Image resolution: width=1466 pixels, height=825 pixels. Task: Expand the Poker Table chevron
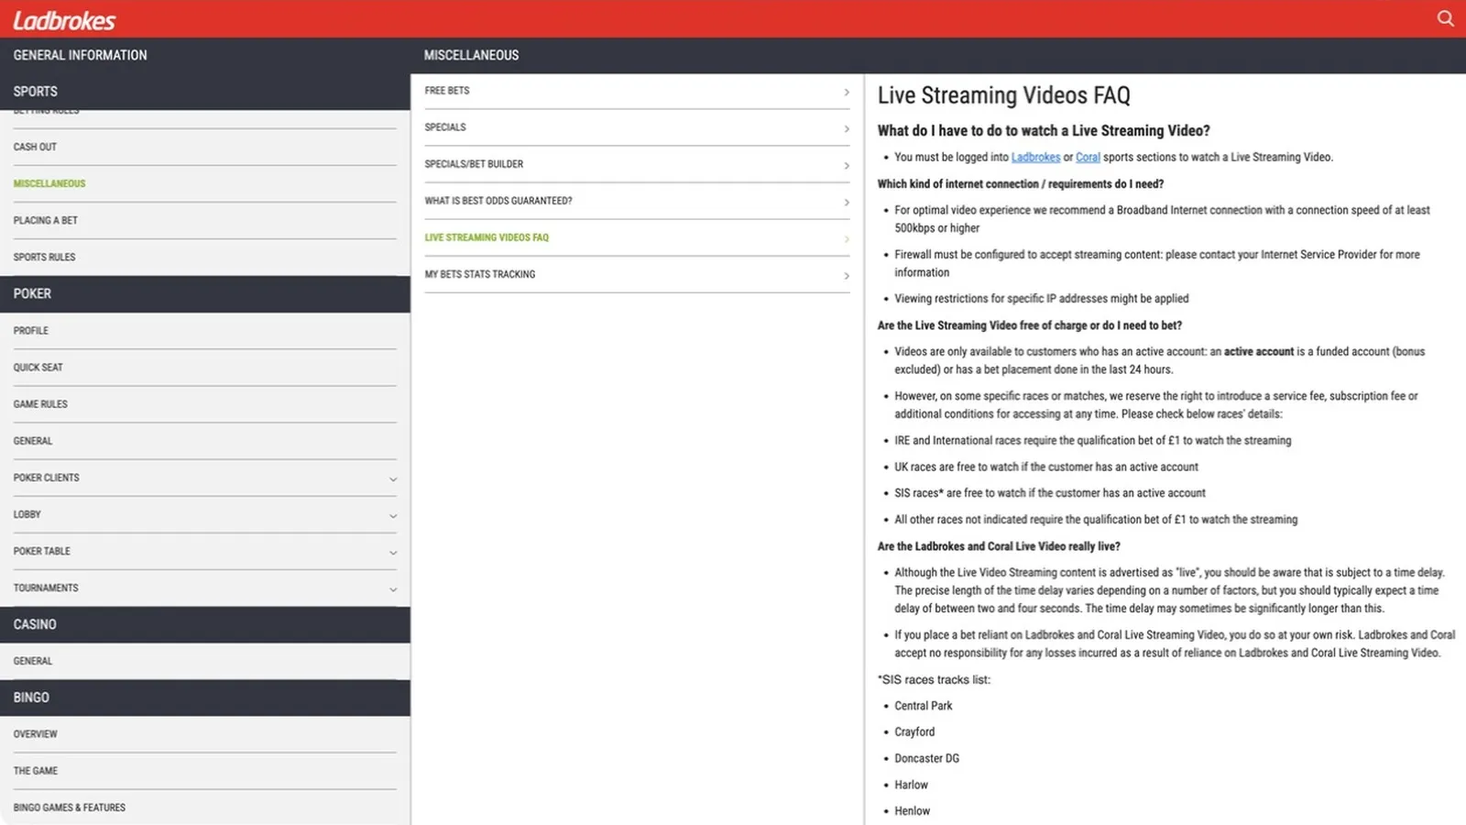click(393, 552)
